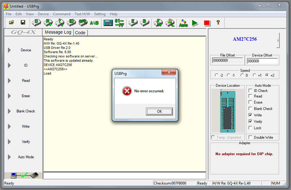Open the File menu

[x=8, y=14]
